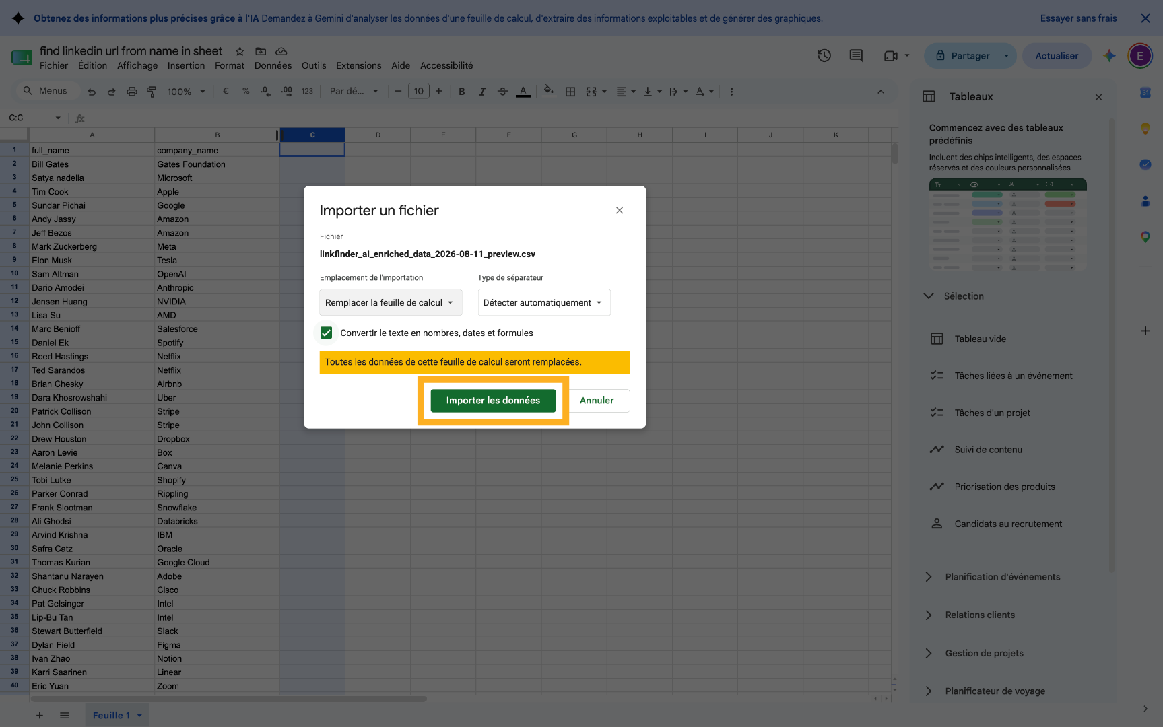Check cloud save status icon

[x=281, y=51]
